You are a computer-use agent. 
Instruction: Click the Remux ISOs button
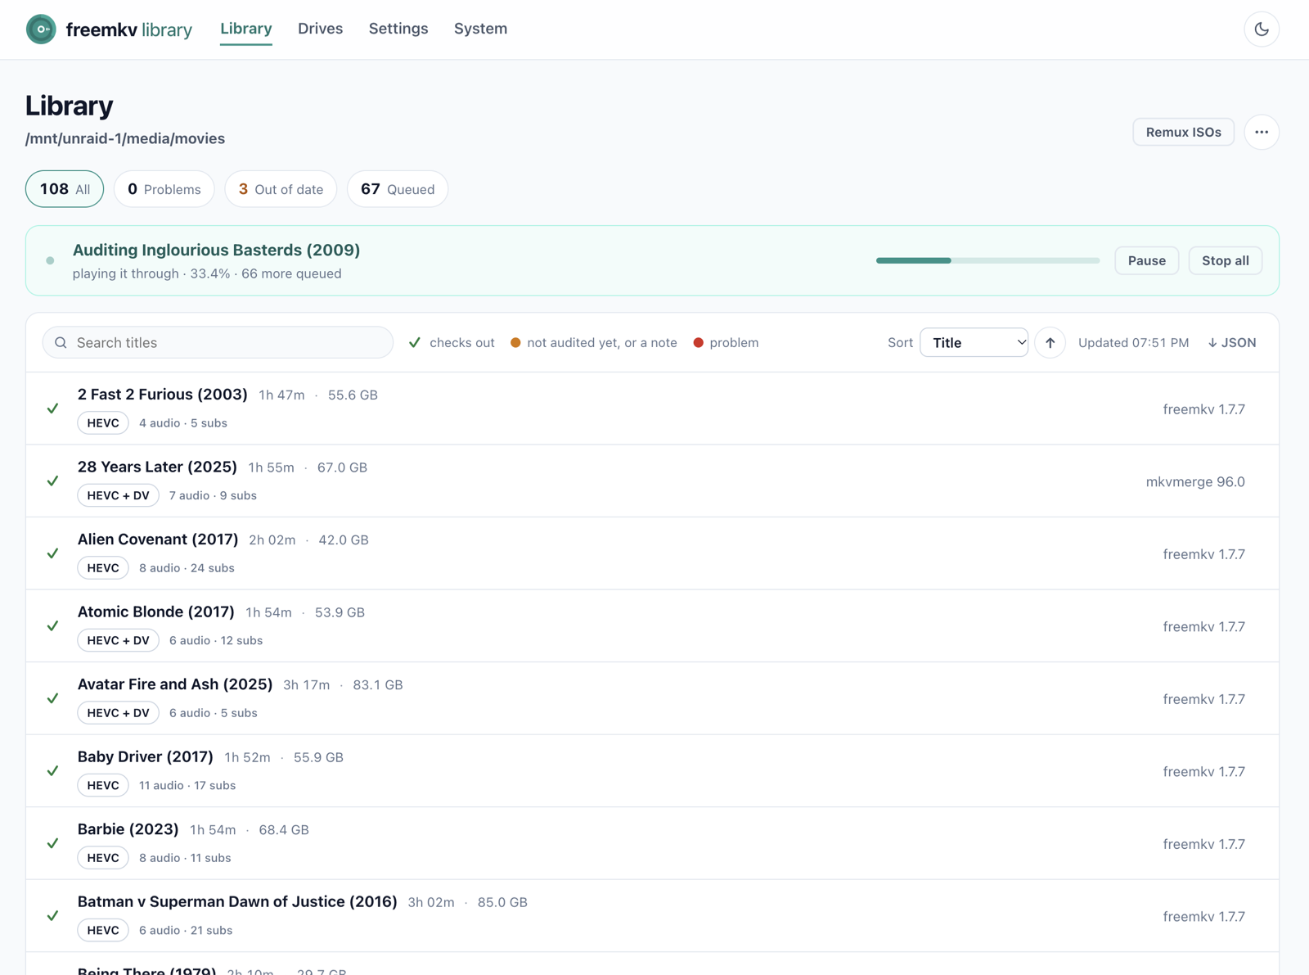coord(1183,132)
